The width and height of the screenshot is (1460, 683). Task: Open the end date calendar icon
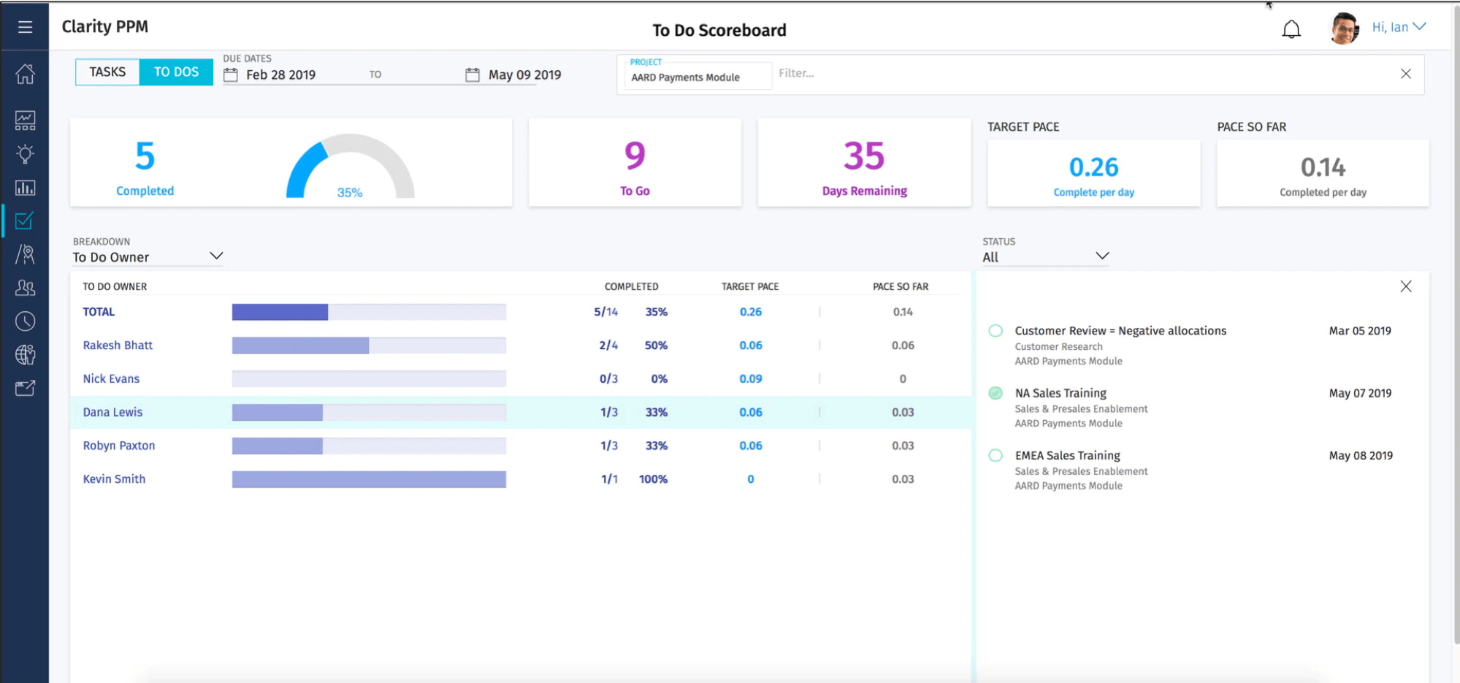(473, 75)
